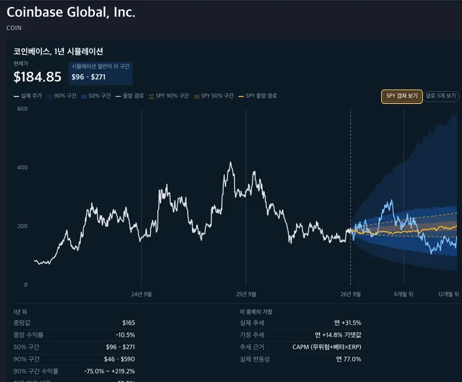Click the 중앙 경로 legend line marker
This screenshot has height=382, width=462.
pos(118,96)
